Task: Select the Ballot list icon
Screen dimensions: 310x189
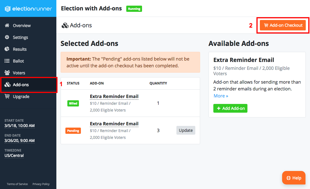Action: [x=8, y=61]
